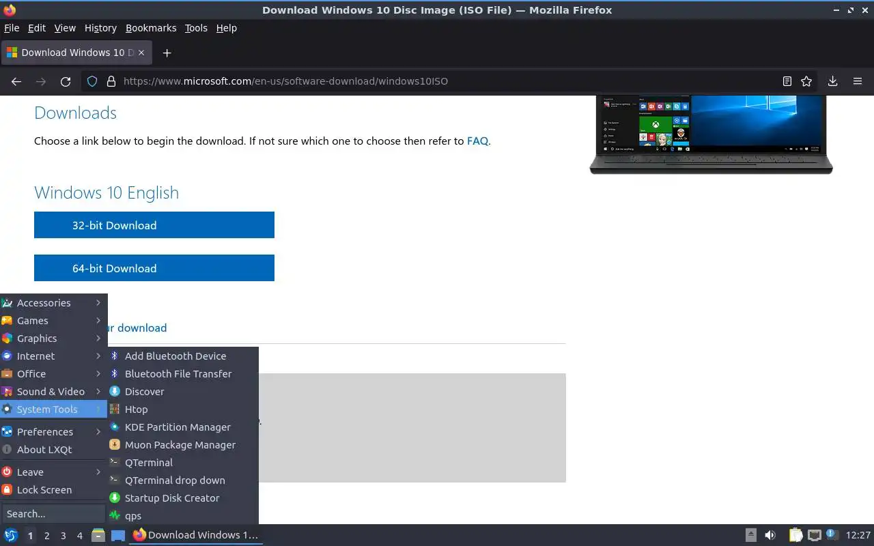Click the site padlock icon
This screenshot has height=546, width=874.
[111, 81]
